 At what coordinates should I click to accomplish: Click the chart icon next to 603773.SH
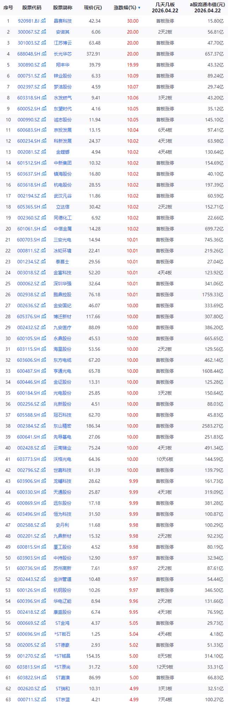pyautogui.click(x=44, y=459)
